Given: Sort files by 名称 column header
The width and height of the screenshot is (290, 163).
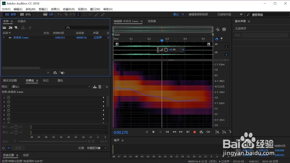Looking at the screenshot, I should (6, 33).
